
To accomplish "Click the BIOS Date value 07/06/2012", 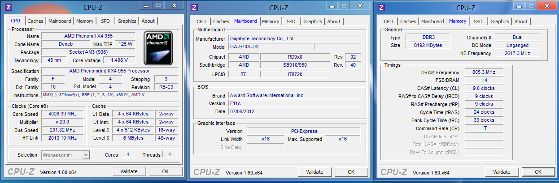I will (294, 111).
